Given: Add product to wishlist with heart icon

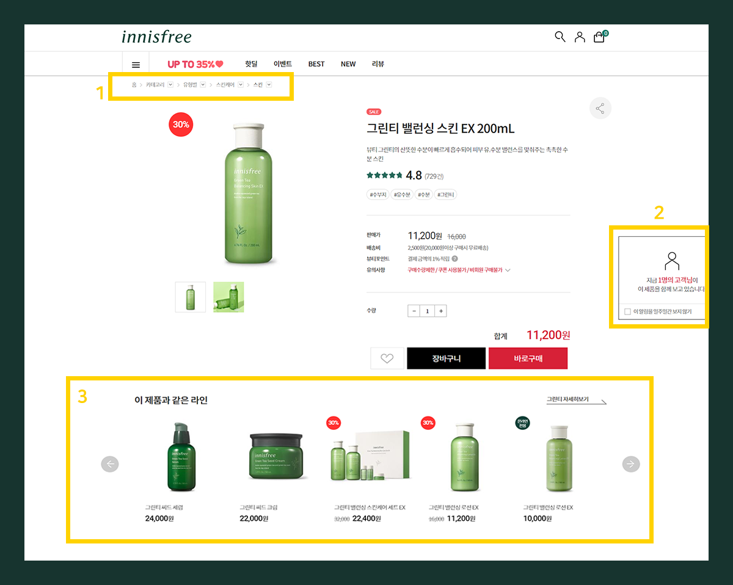Looking at the screenshot, I should [387, 358].
